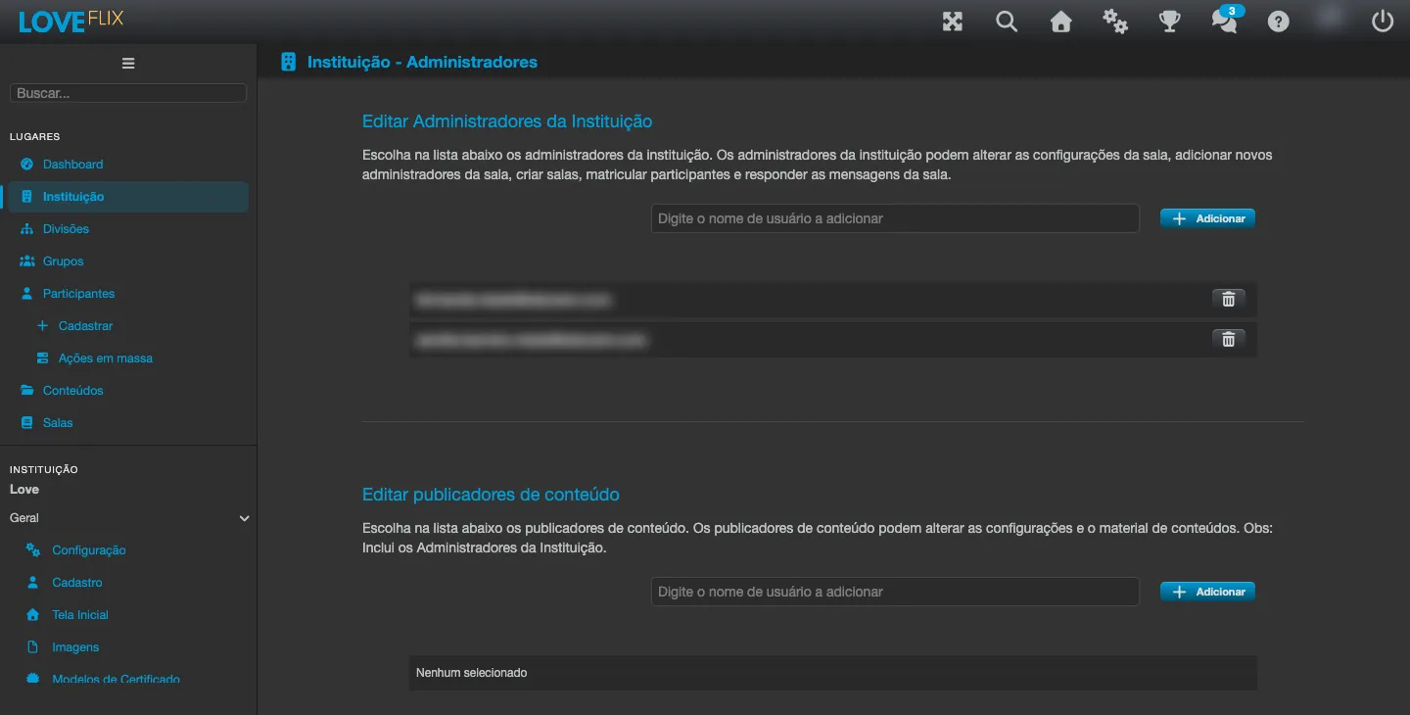Delete the second administrator with trash icon

(1228, 339)
